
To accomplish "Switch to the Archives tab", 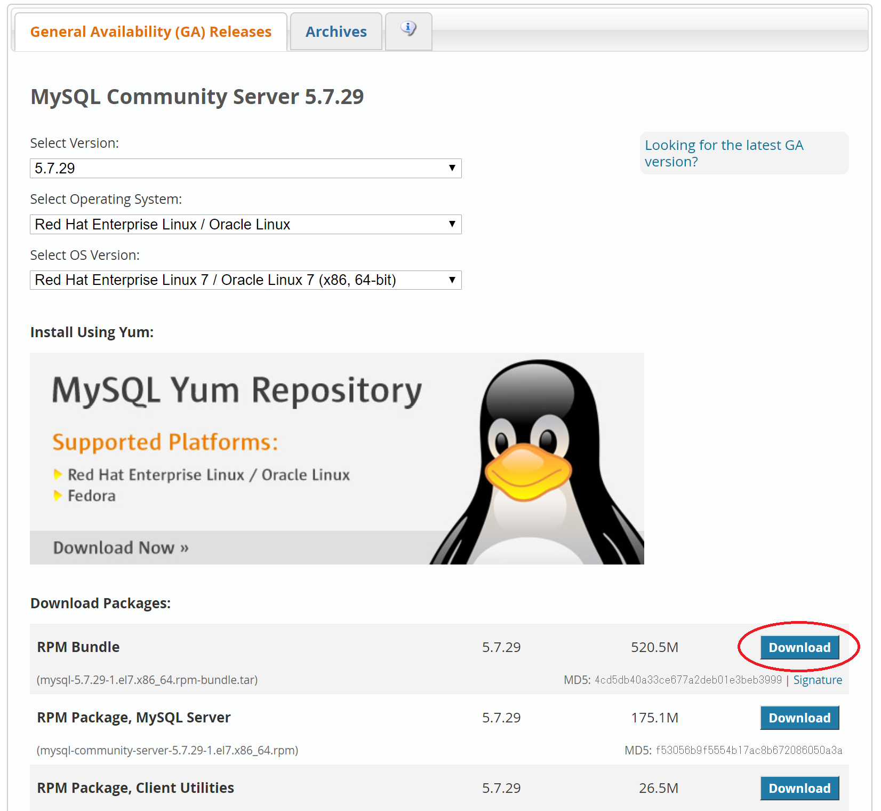I will coord(335,31).
